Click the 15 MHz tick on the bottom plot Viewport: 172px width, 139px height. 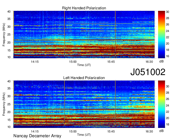pos(9,120)
